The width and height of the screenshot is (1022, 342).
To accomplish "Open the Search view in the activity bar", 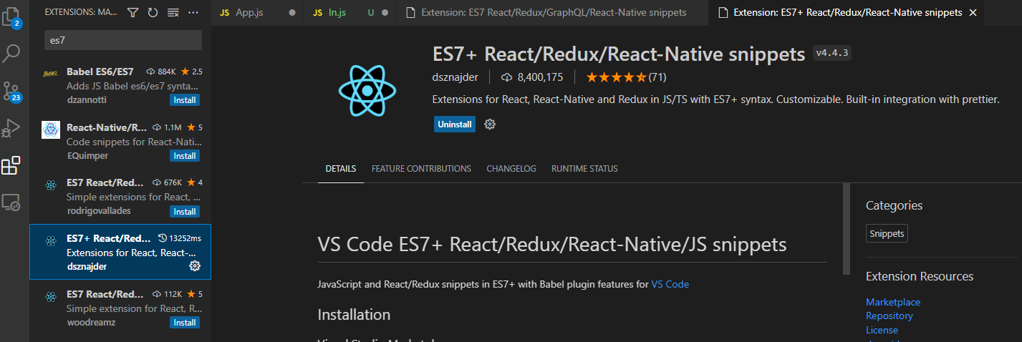I will click(11, 53).
